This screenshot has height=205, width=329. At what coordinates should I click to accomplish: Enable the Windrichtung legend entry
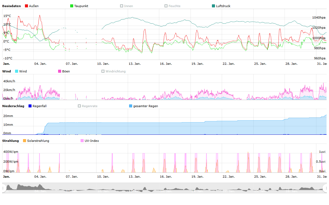pos(113,71)
